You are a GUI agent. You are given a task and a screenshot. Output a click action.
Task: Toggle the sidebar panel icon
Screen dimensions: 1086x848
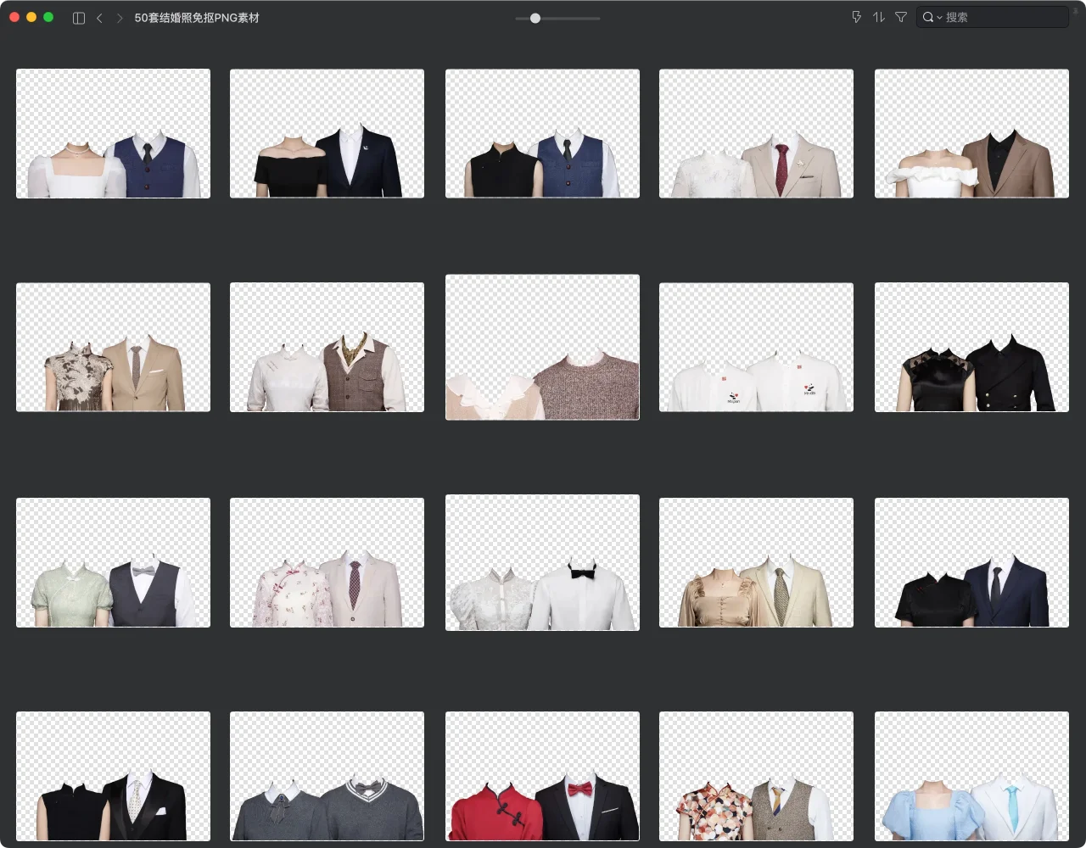click(x=79, y=18)
